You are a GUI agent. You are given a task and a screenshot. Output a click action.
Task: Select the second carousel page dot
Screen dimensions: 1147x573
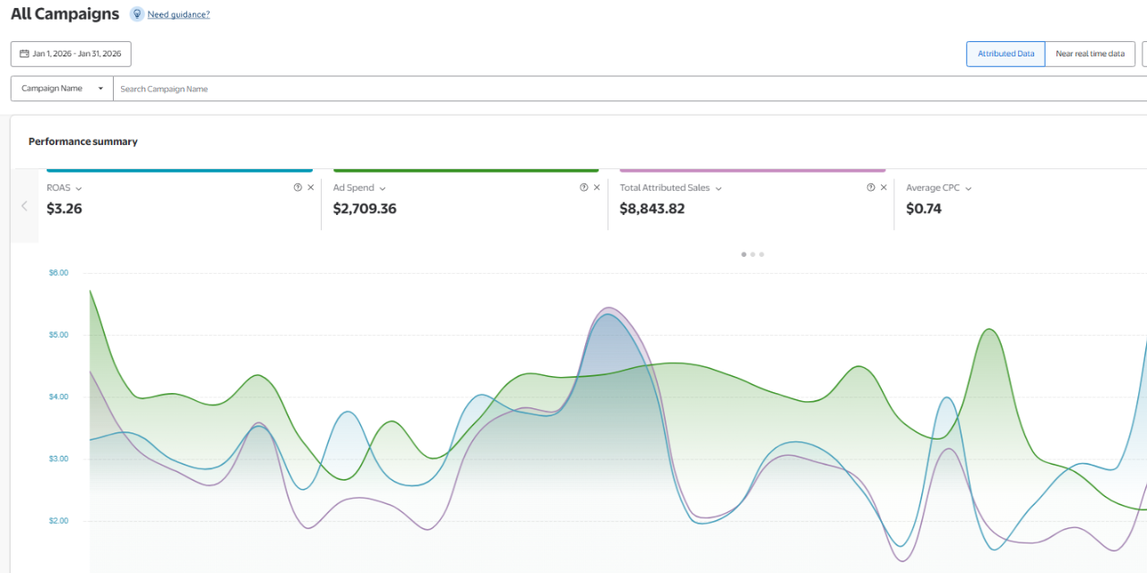pos(753,254)
